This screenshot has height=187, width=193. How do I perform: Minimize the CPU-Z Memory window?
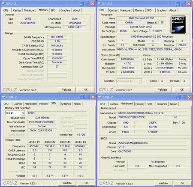[x=81, y=4]
